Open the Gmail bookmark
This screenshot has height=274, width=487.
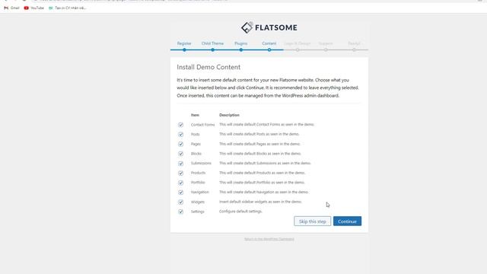pos(11,8)
